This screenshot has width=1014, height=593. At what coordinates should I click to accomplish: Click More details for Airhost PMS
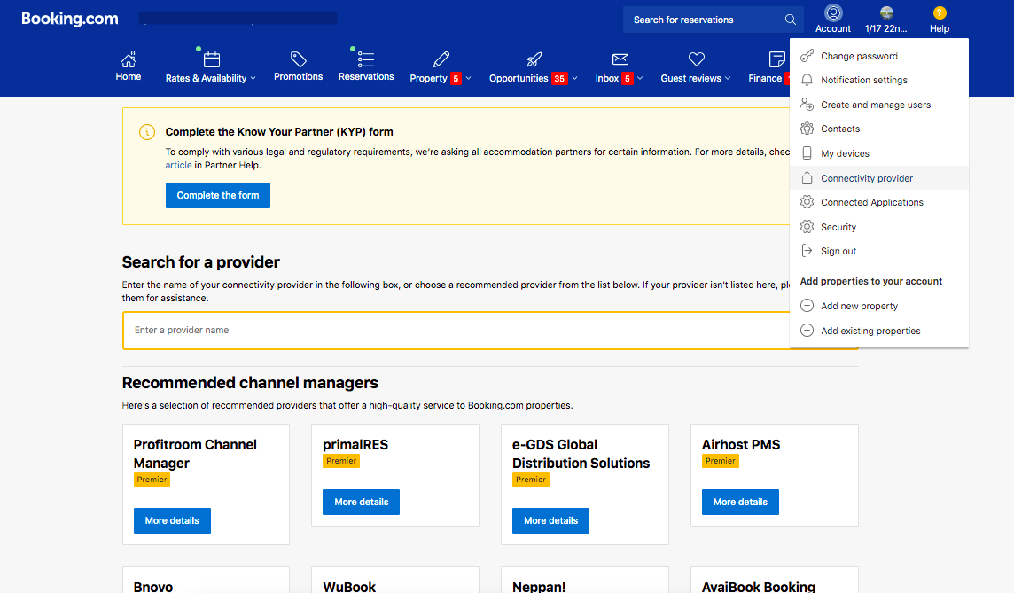tap(740, 502)
